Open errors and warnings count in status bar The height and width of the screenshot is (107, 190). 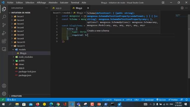click(x=11, y=100)
